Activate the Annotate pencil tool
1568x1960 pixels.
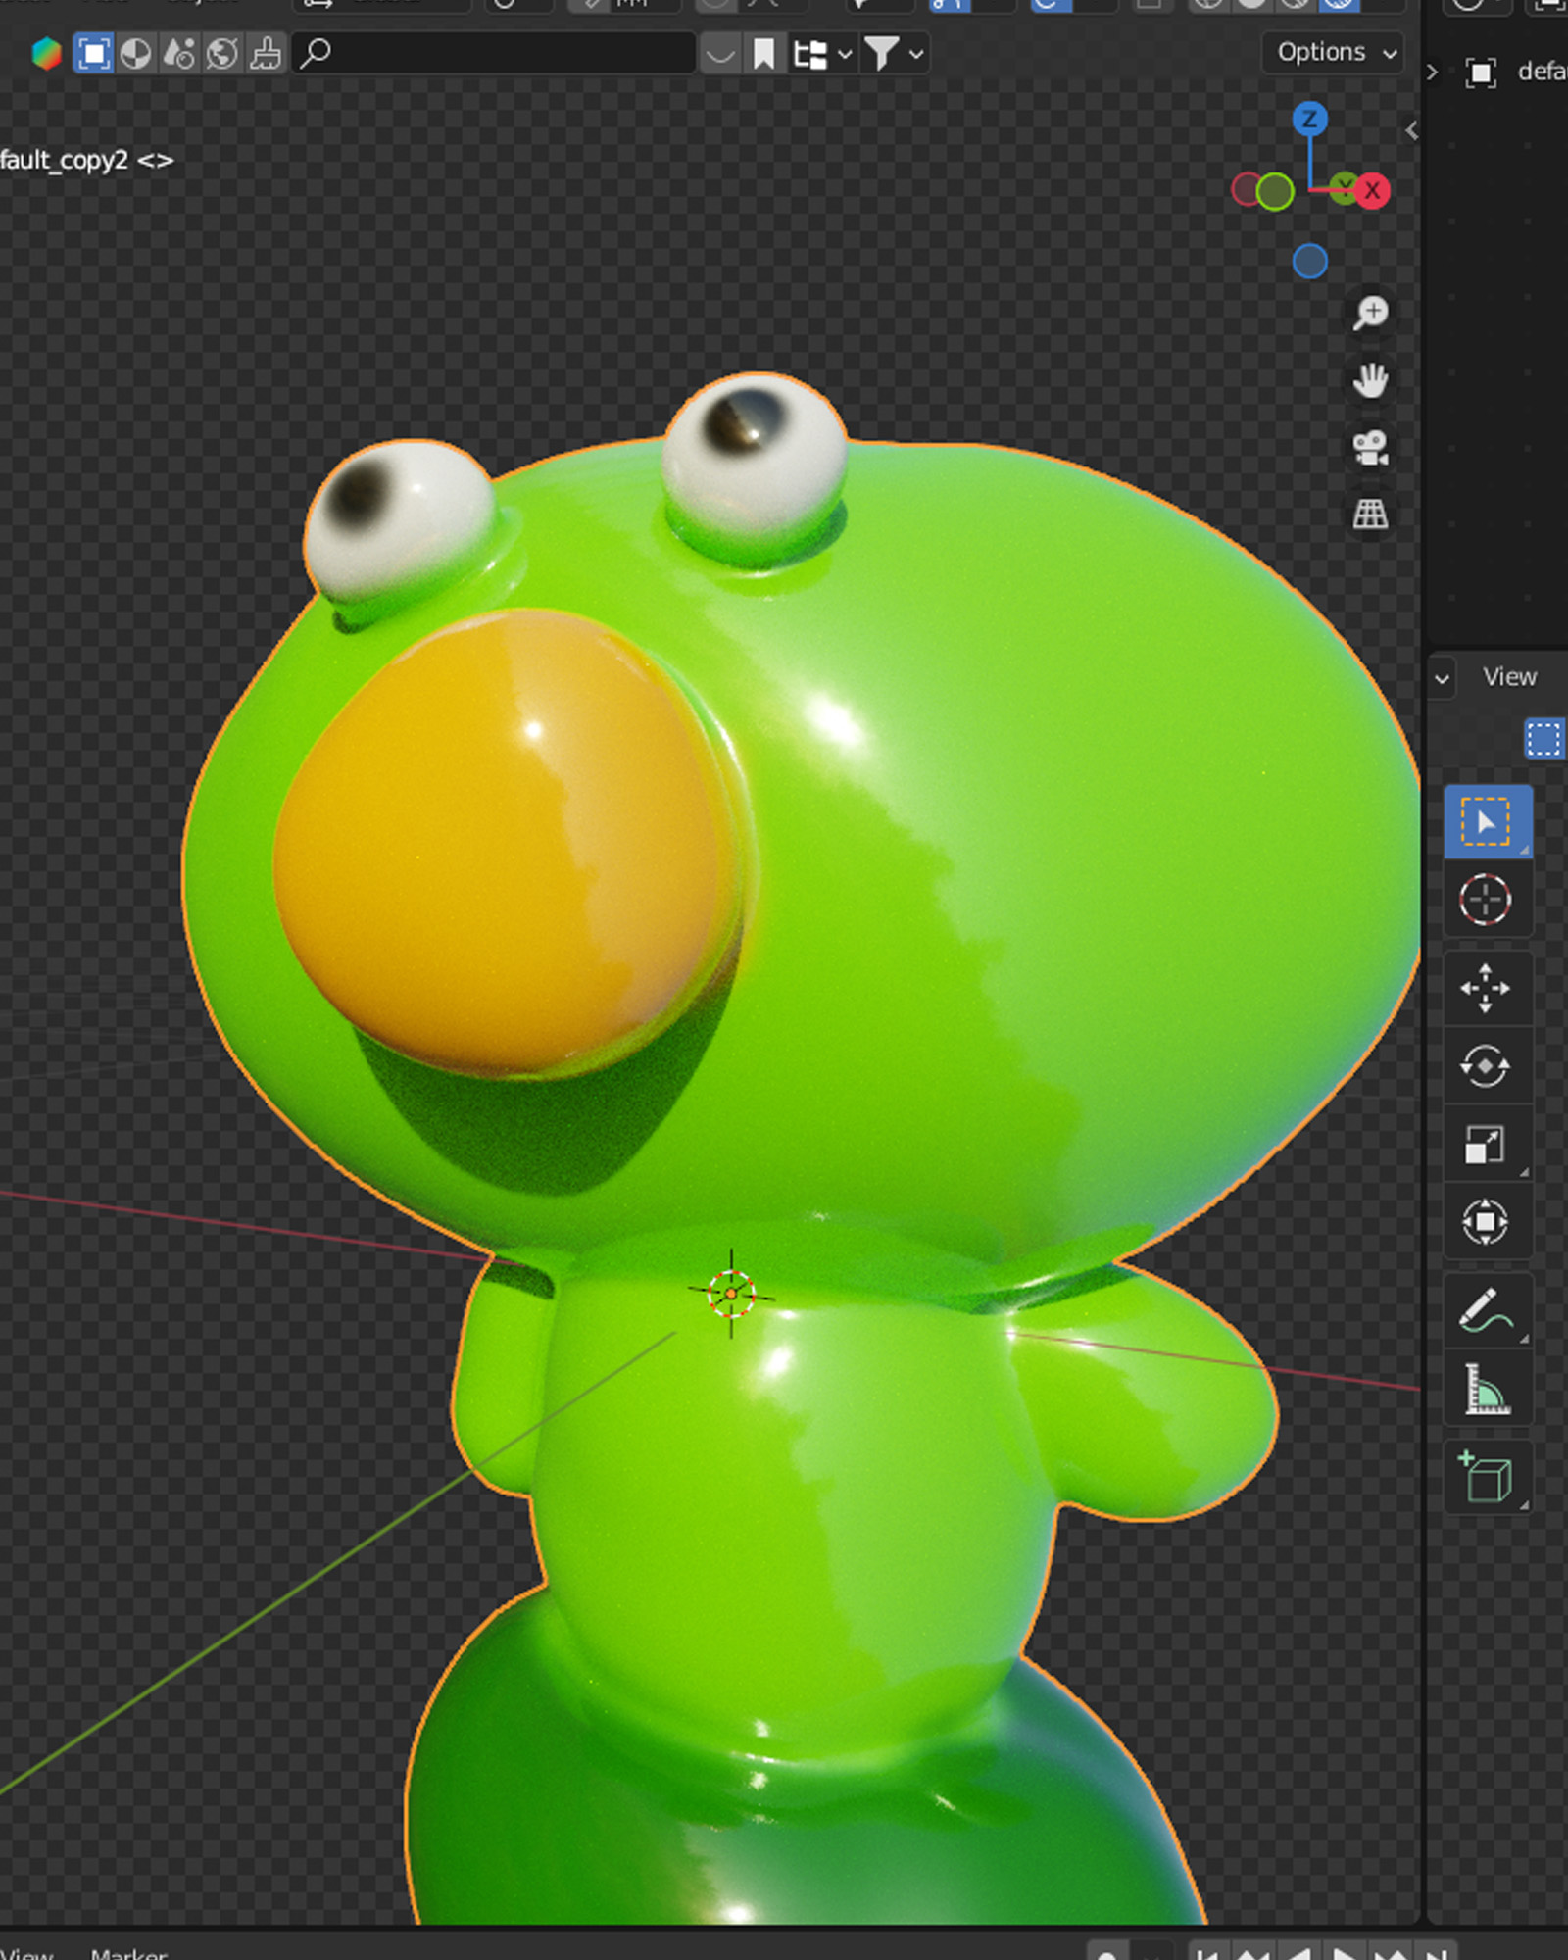pyautogui.click(x=1486, y=1311)
